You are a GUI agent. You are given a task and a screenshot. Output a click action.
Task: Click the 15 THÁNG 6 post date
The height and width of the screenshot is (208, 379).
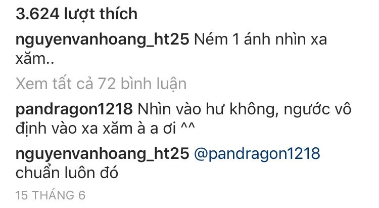pos(50,195)
